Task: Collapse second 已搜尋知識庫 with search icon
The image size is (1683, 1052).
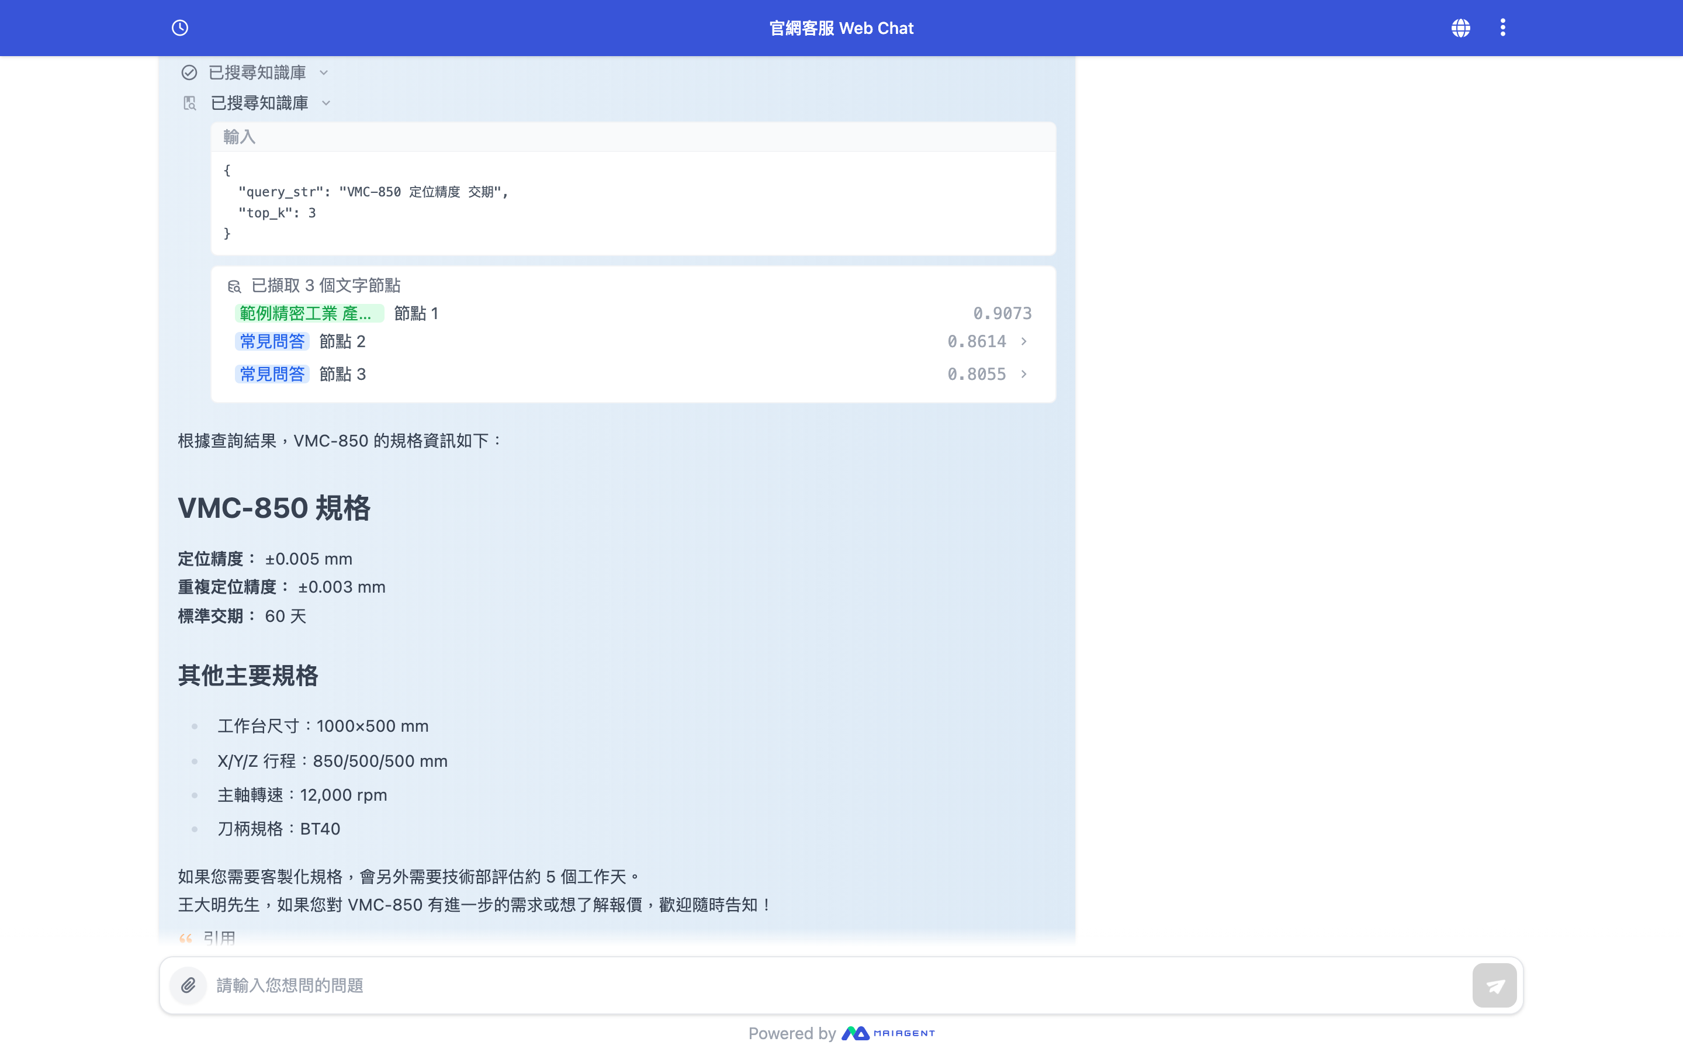Action: (x=326, y=103)
